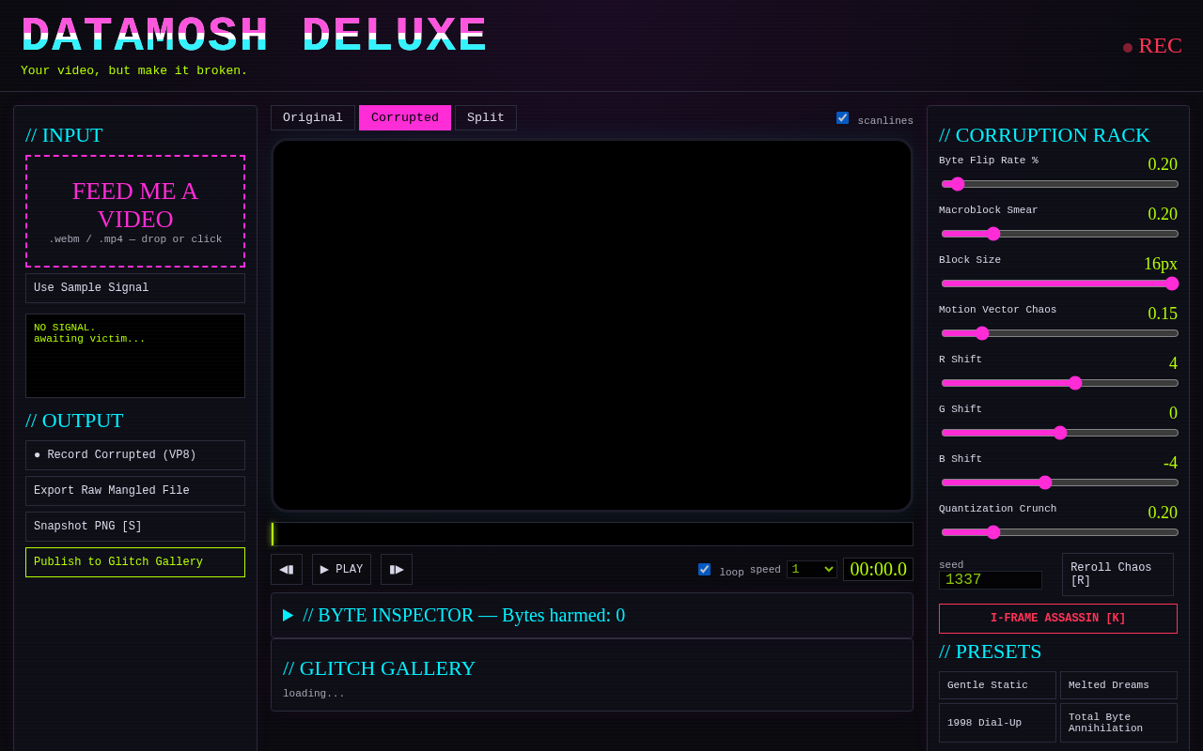The width and height of the screenshot is (1203, 751).
Task: Click the 00:00.0 timecode display
Action: (878, 569)
